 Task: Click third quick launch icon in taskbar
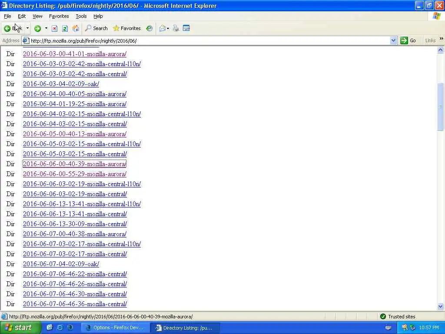[x=70, y=327]
